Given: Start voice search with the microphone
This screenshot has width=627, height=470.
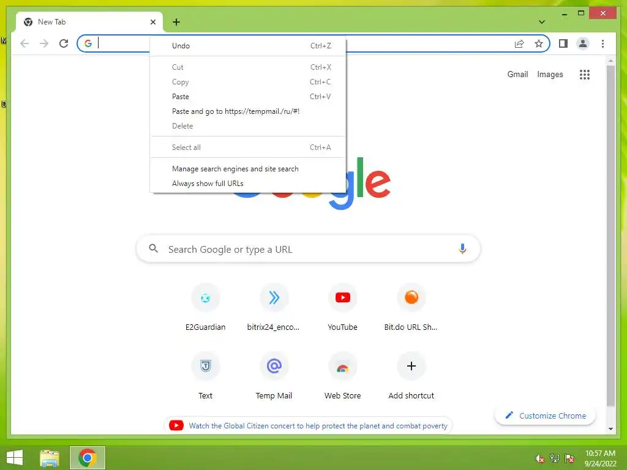Looking at the screenshot, I should 462,249.
